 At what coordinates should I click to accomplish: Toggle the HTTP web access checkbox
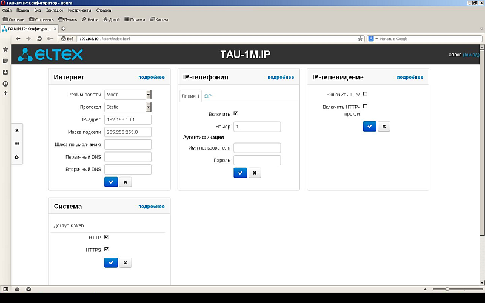107,237
